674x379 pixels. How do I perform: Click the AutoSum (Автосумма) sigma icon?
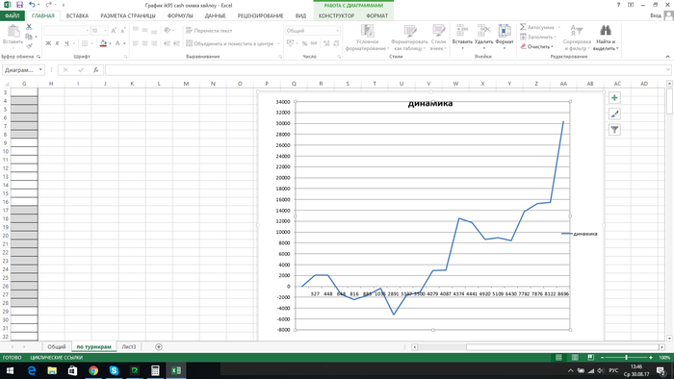[523, 27]
